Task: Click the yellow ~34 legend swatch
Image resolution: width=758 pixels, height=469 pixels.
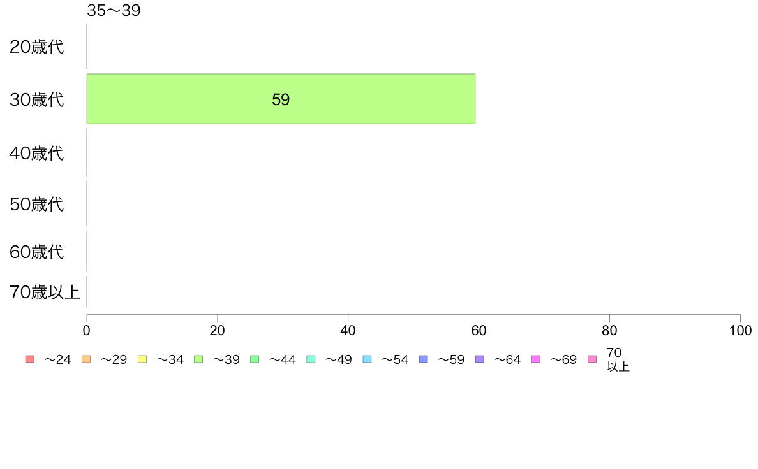Action: [x=142, y=359]
